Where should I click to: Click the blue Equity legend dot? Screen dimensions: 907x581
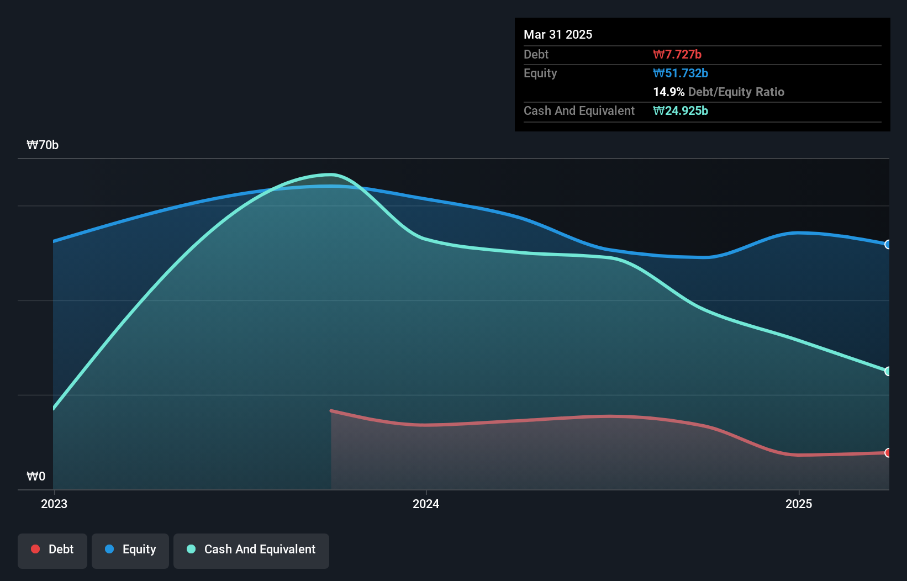tap(109, 549)
